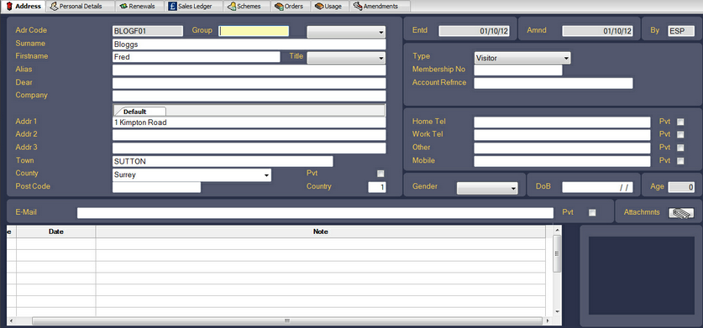The image size is (703, 328).
Task: Open the County dropdown showing Surrey
Action: 191,175
